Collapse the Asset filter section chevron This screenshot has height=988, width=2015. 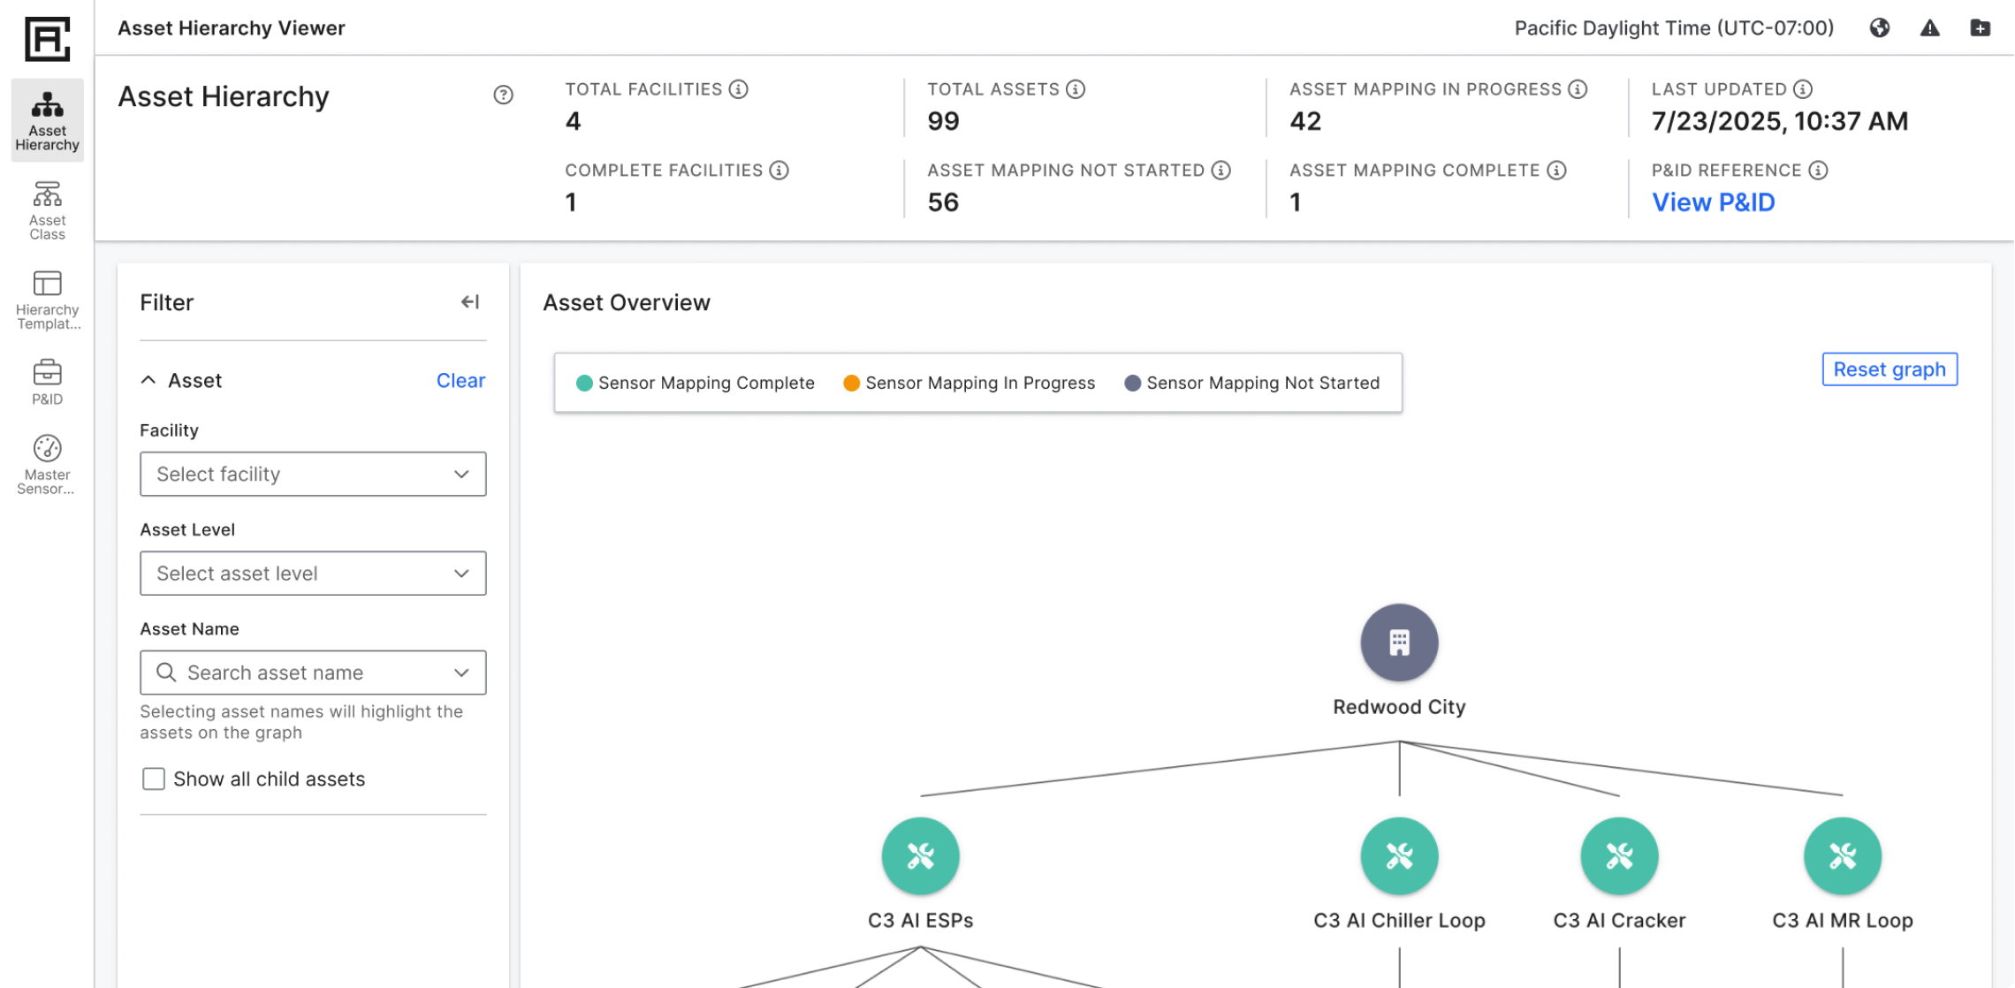coord(148,380)
